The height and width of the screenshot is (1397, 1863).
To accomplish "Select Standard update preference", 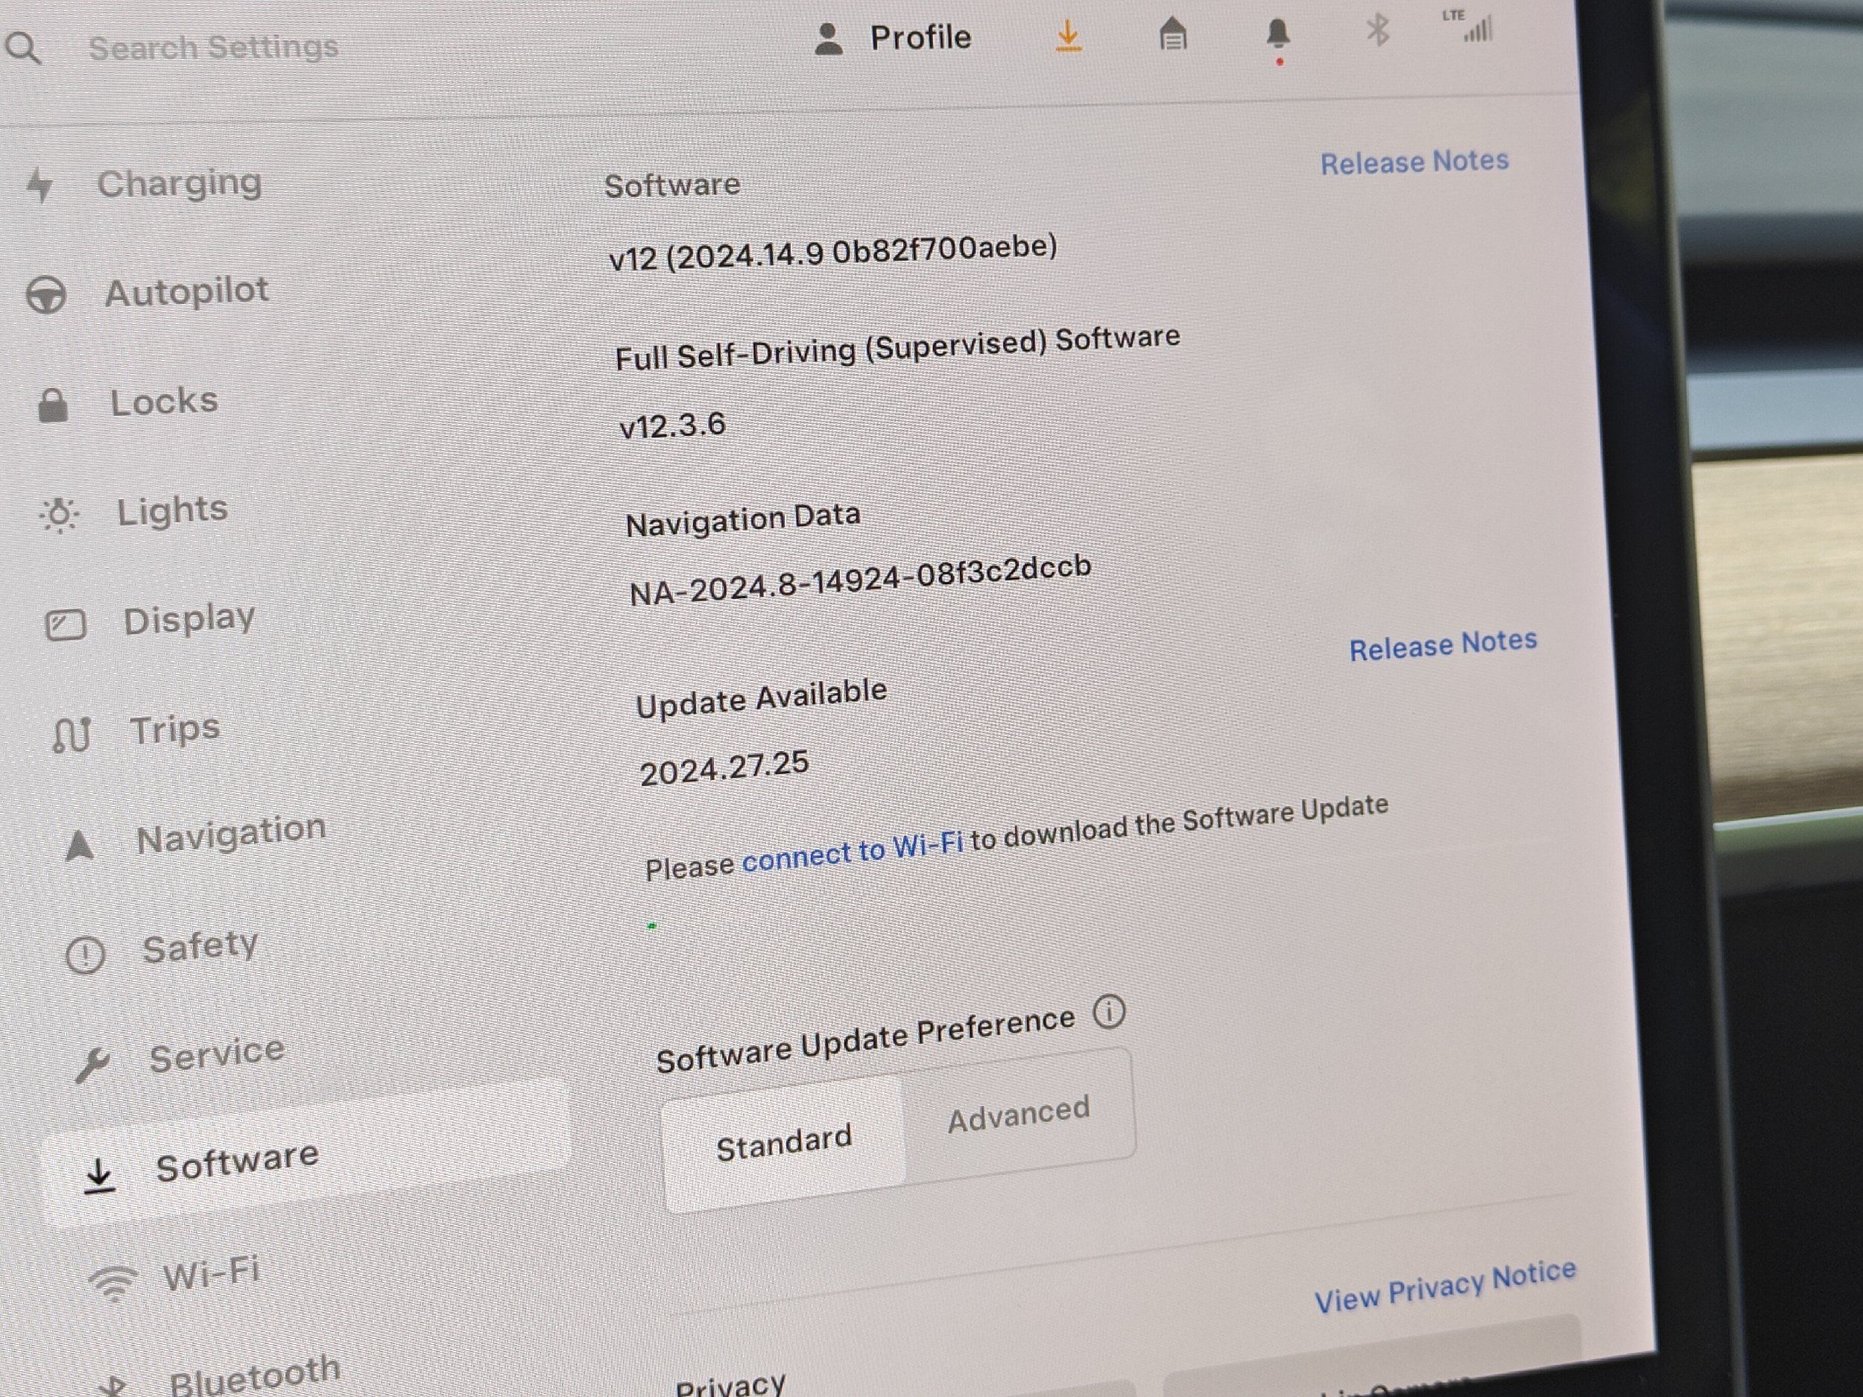I will point(784,1143).
